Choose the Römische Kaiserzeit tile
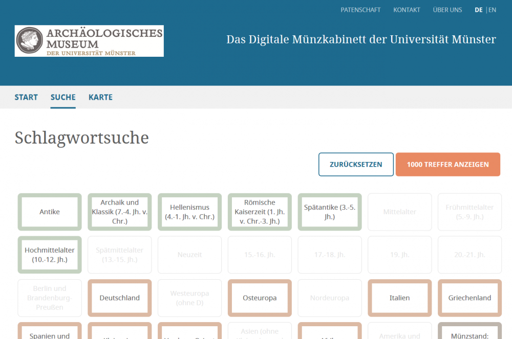512x339 pixels. [x=260, y=212]
